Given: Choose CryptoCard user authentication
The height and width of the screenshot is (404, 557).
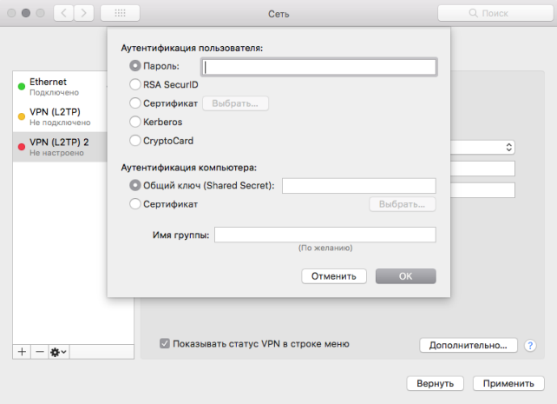Looking at the screenshot, I should click(134, 140).
